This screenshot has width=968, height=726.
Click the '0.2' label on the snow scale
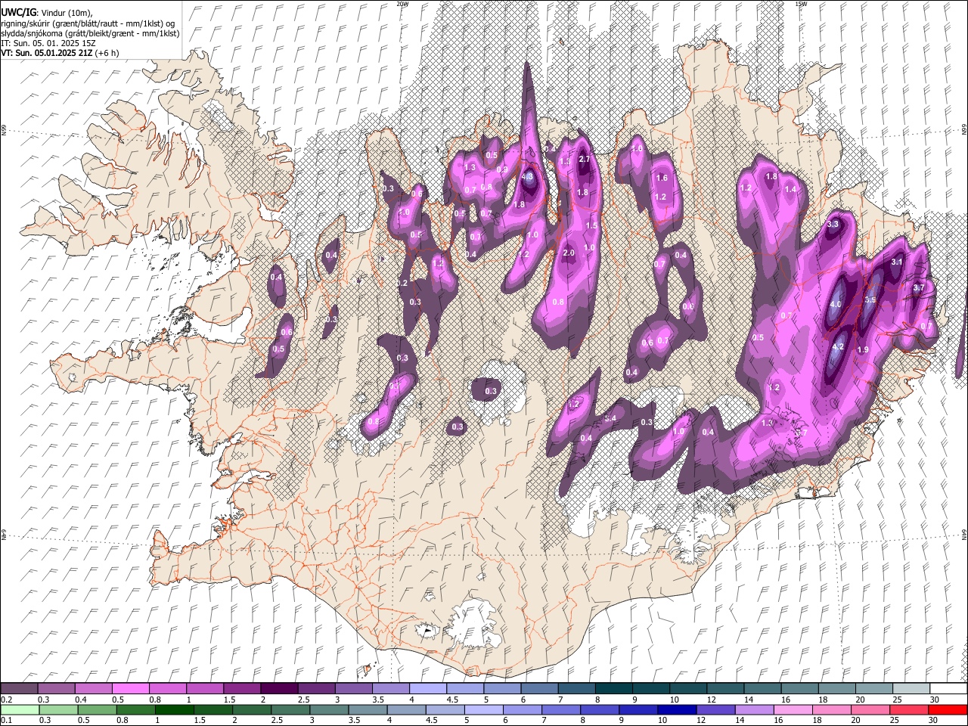click(6, 700)
